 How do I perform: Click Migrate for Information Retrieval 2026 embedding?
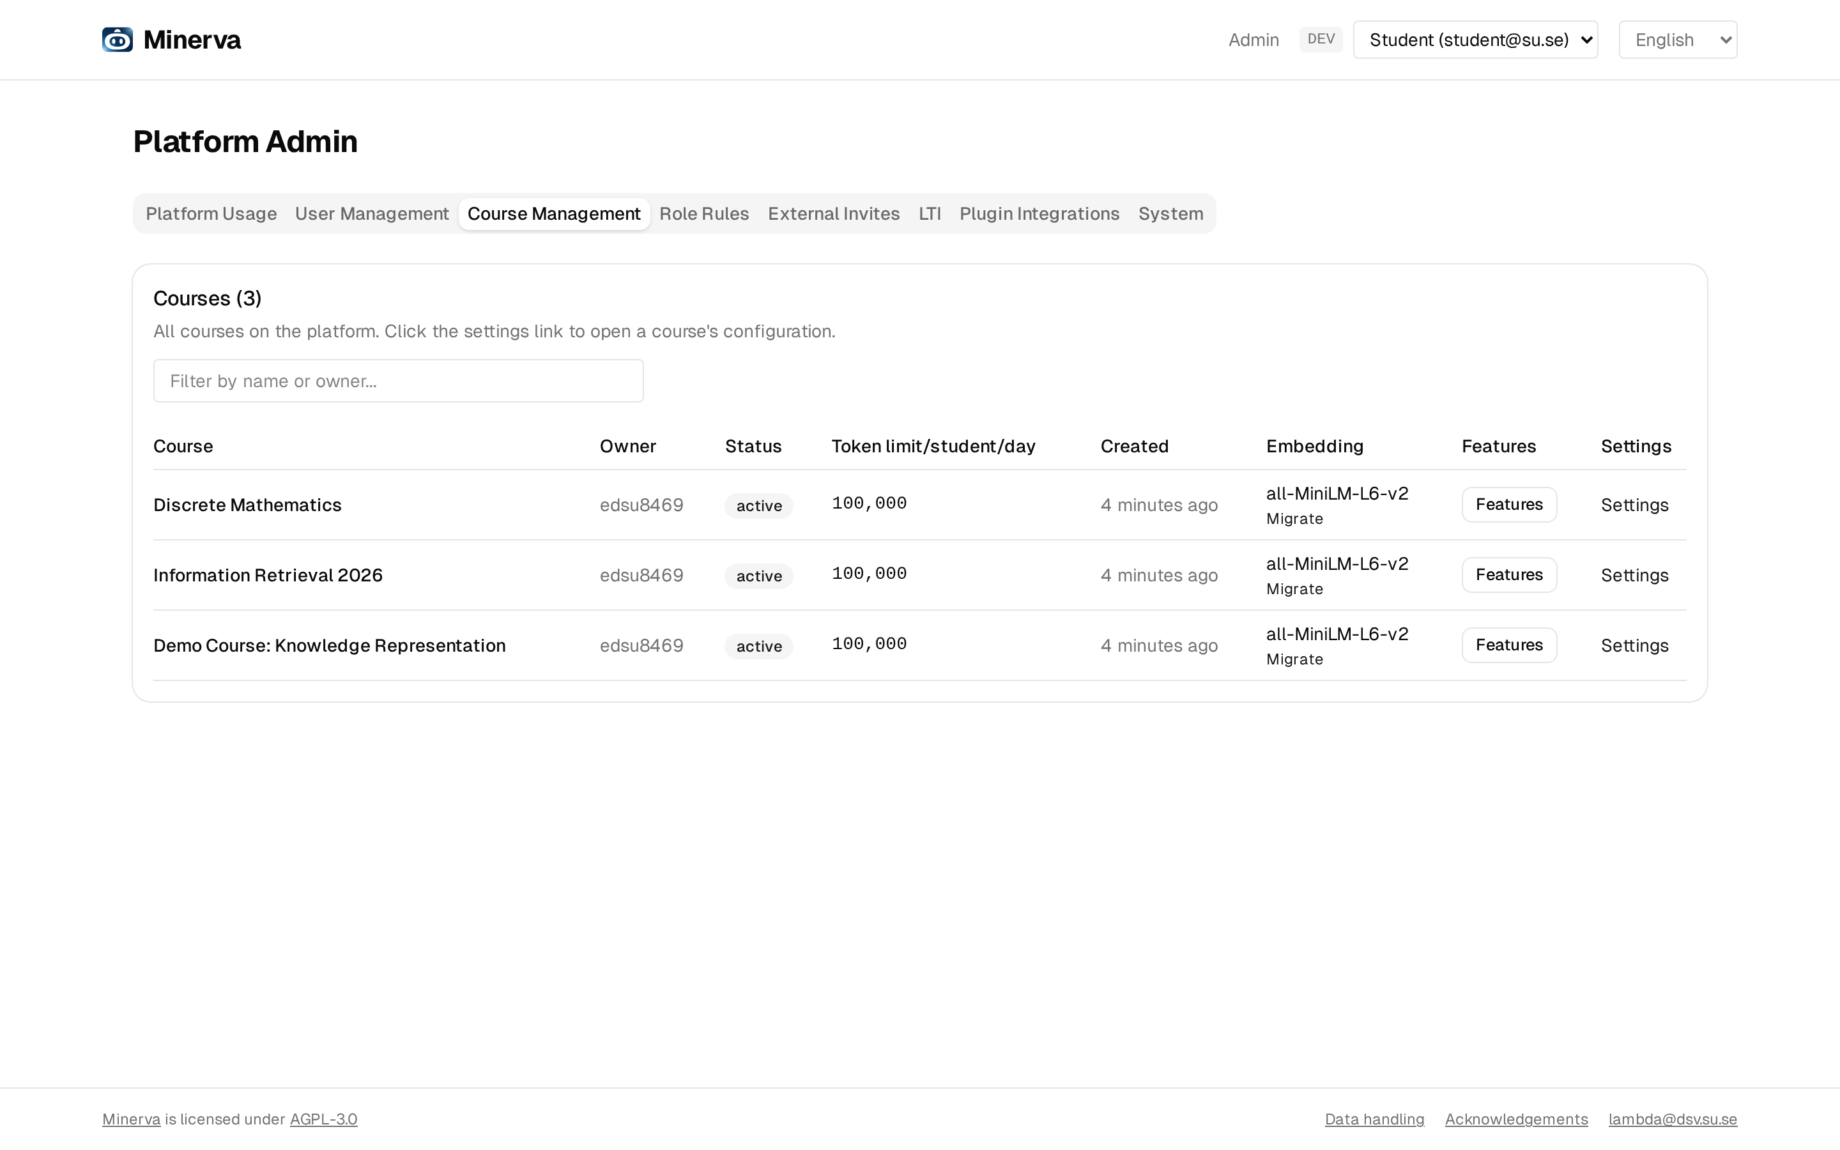1294,590
